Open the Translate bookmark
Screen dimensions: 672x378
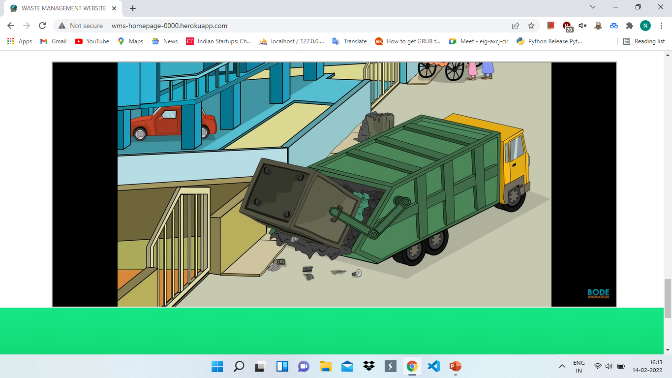[x=349, y=41]
